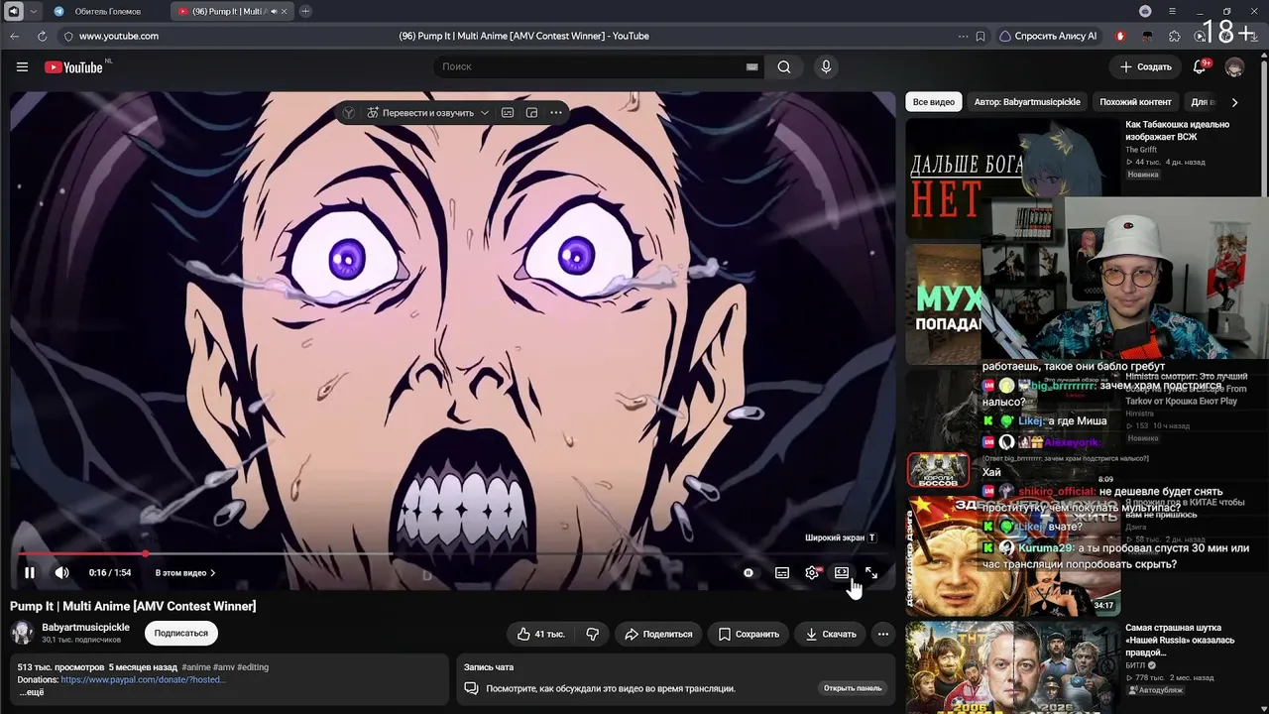Expand the description with "...ещё"
Image resolution: width=1269 pixels, height=714 pixels.
coord(31,692)
